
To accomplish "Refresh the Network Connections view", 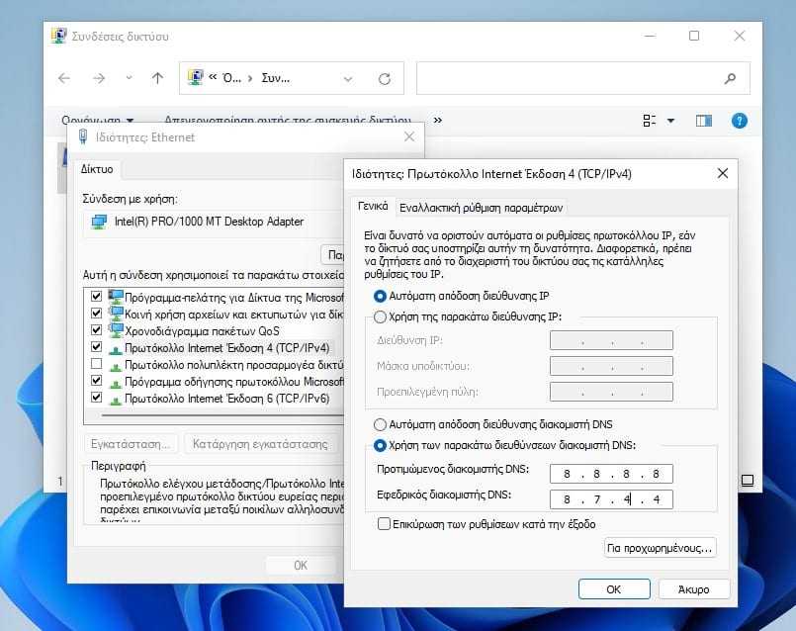I will pyautogui.click(x=385, y=79).
